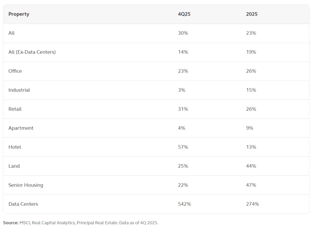
Task: Select the Retail row label
Action: (15, 109)
